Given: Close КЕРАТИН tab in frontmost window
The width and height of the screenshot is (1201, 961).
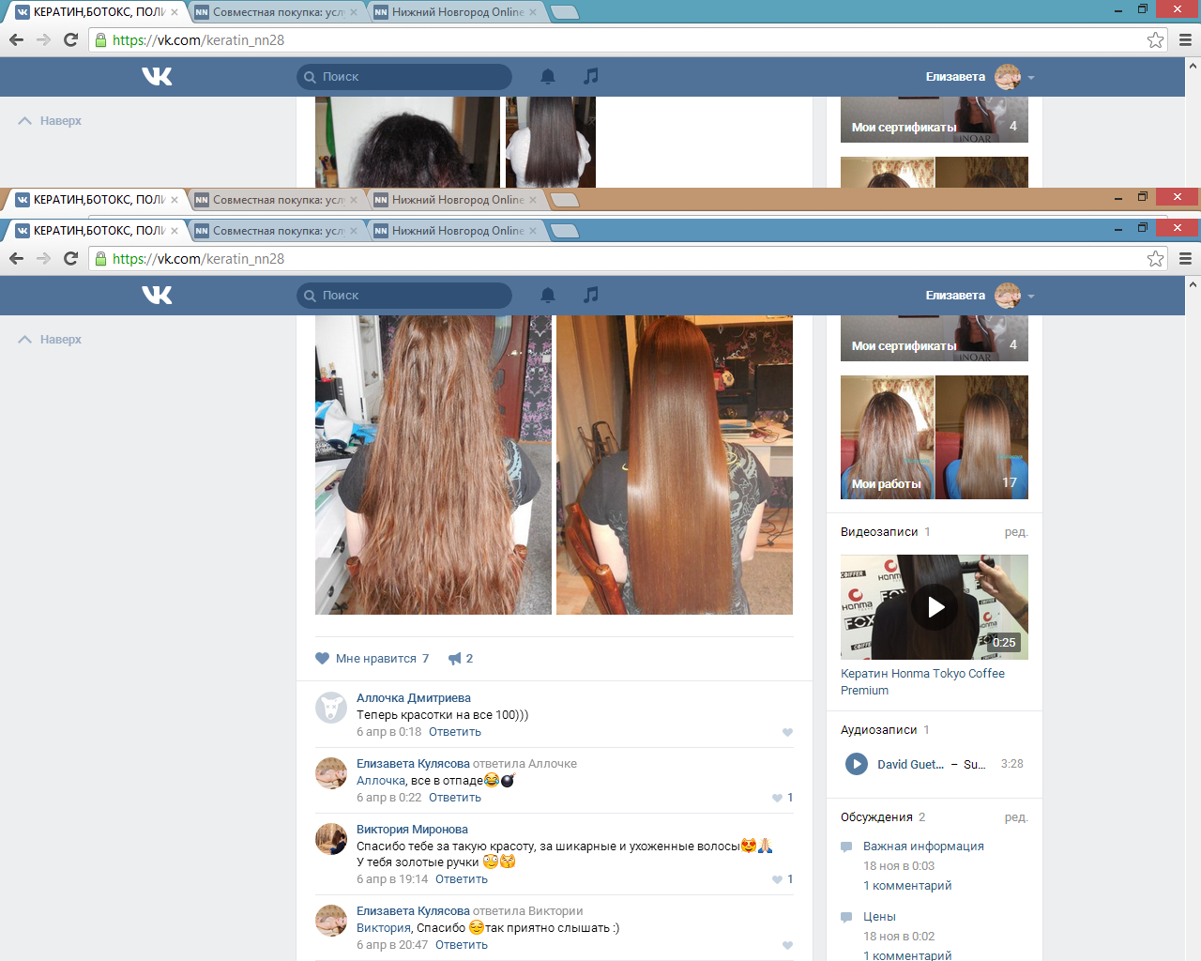Looking at the screenshot, I should click(175, 231).
